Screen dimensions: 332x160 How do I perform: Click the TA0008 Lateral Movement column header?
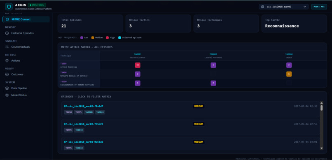(213, 56)
